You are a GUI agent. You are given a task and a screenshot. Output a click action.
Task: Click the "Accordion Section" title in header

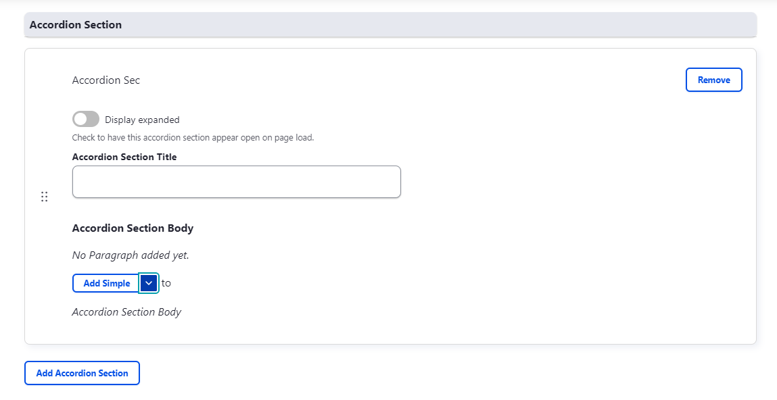[76, 24]
